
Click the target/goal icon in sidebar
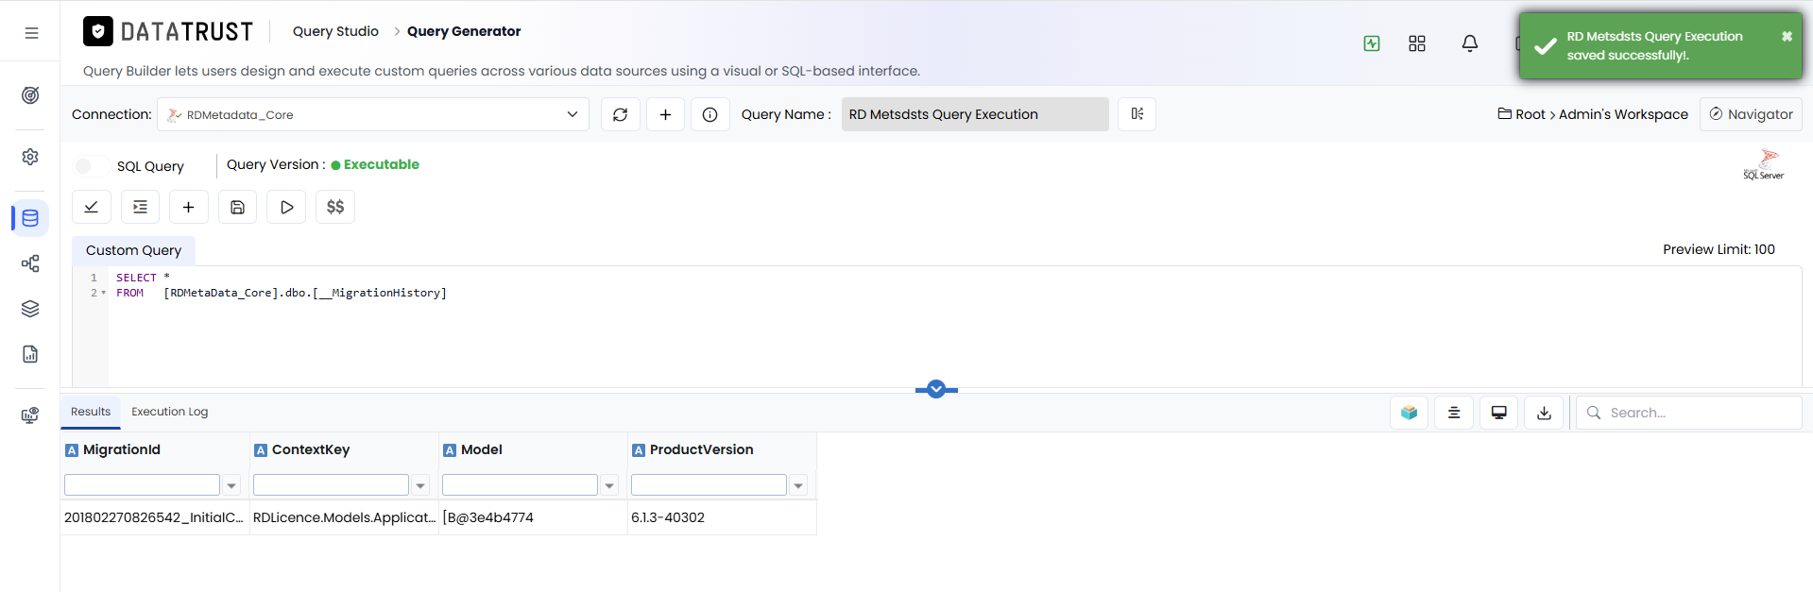30,95
